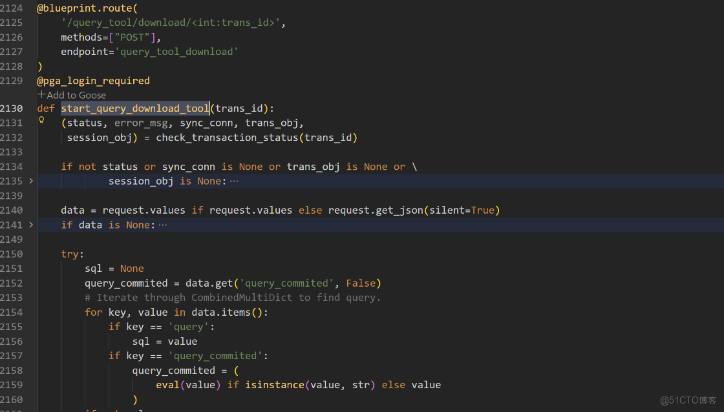Select line number 2124 in the gutter
The width and height of the screenshot is (724, 412).
[12, 7]
